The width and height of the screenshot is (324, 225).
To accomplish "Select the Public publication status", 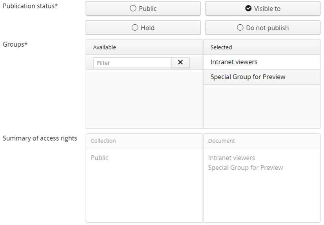I will click(143, 9).
